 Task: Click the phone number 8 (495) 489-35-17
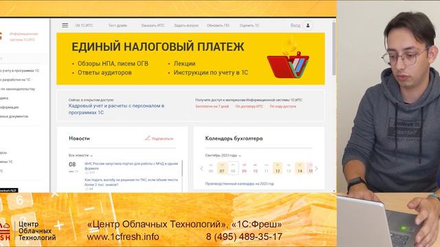[244, 237]
